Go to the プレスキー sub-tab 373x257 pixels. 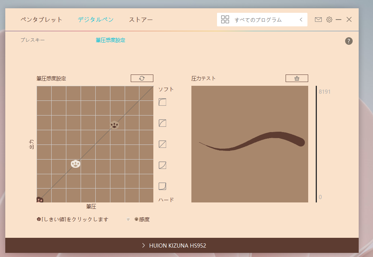[x=32, y=40]
